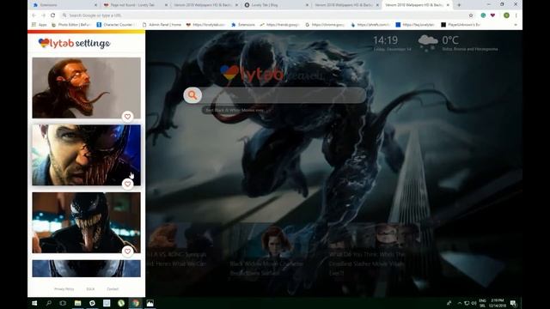This screenshot has width=550, height=309.
Task: Open the EULA link
Action: [90, 289]
